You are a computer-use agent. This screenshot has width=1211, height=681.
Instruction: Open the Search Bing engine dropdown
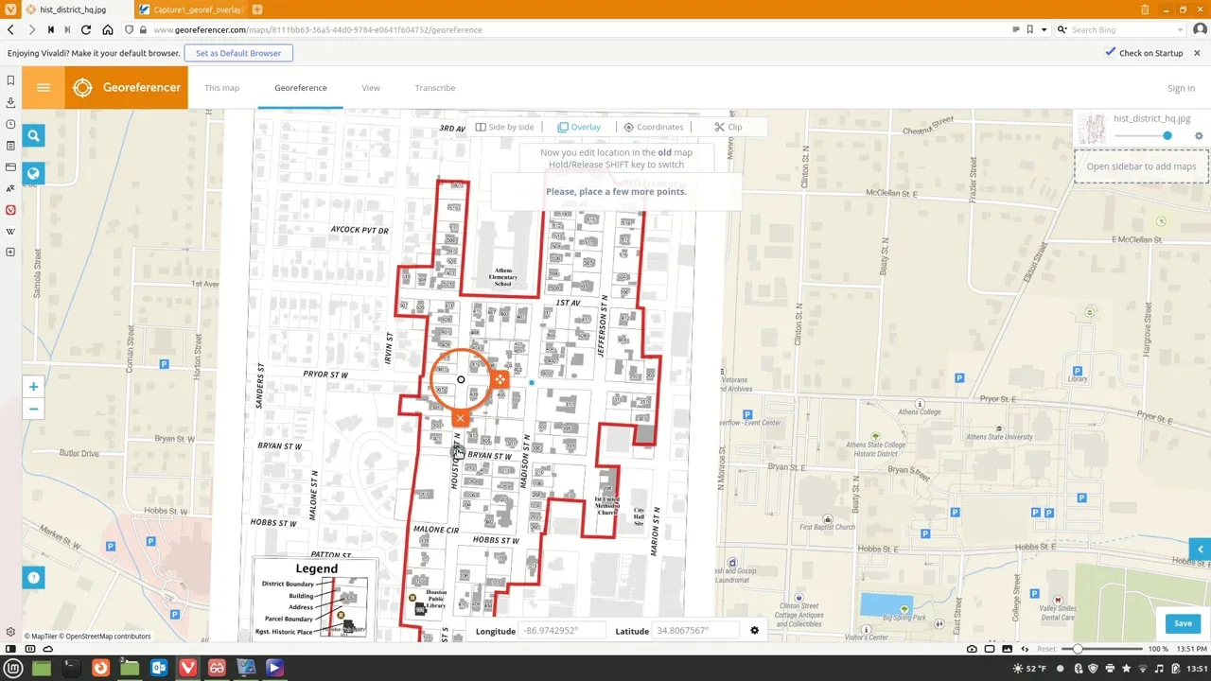tap(1063, 30)
